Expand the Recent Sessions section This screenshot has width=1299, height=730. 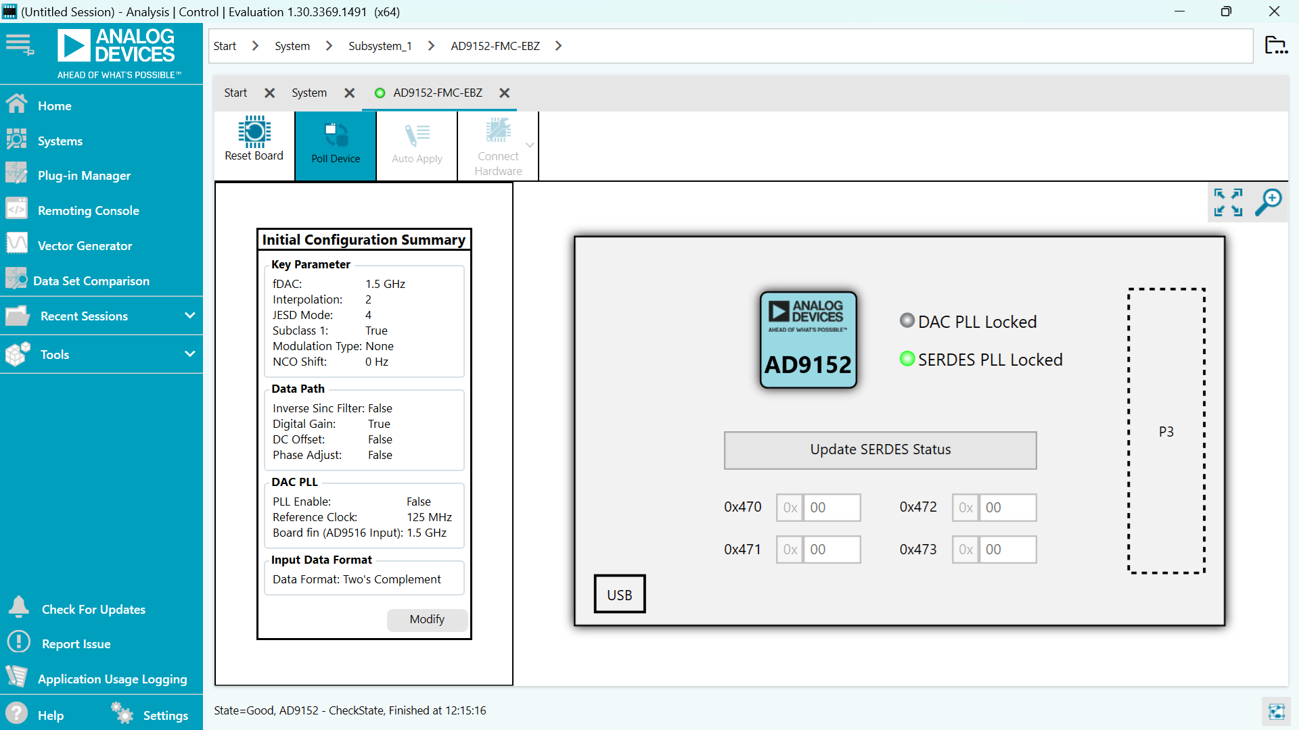point(189,316)
